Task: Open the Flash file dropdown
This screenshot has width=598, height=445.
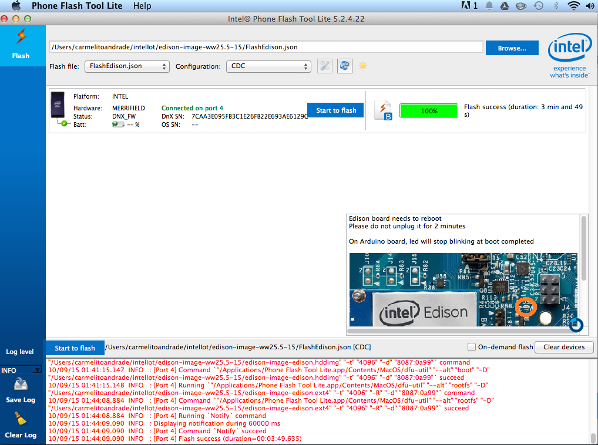Action: click(127, 66)
